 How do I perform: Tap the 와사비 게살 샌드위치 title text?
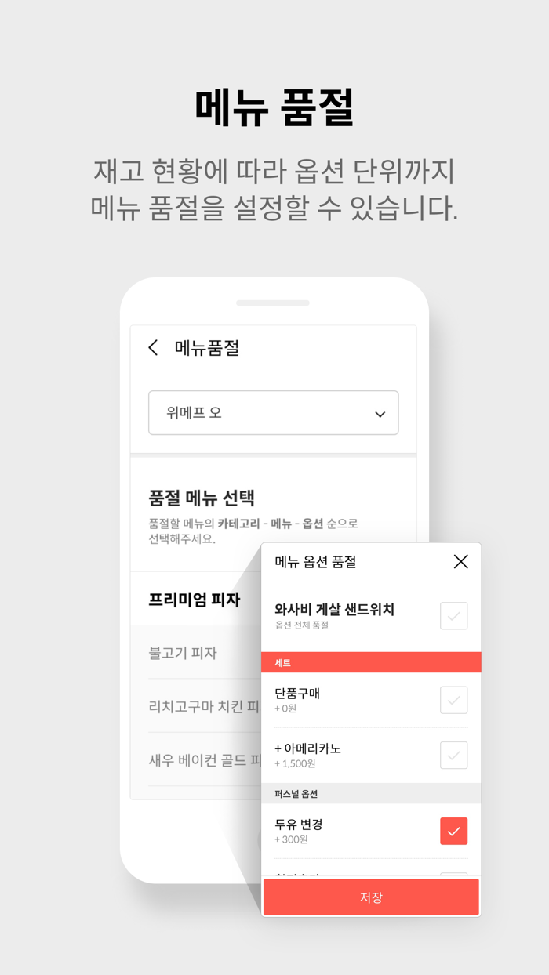[333, 609]
